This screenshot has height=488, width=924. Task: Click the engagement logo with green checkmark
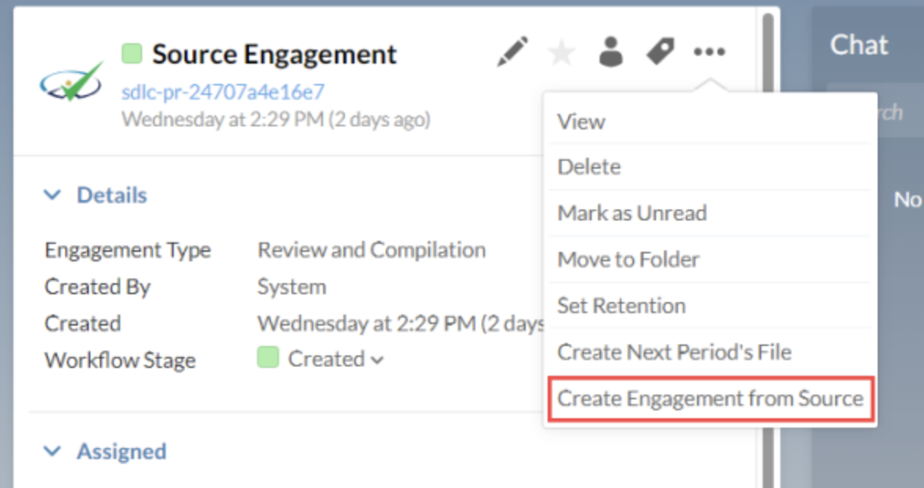(71, 82)
